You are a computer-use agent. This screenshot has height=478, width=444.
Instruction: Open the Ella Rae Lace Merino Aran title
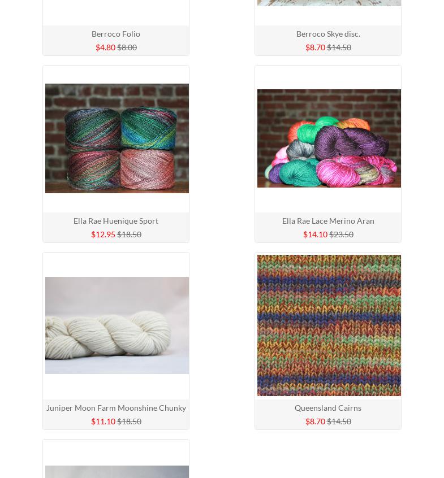point(328,221)
